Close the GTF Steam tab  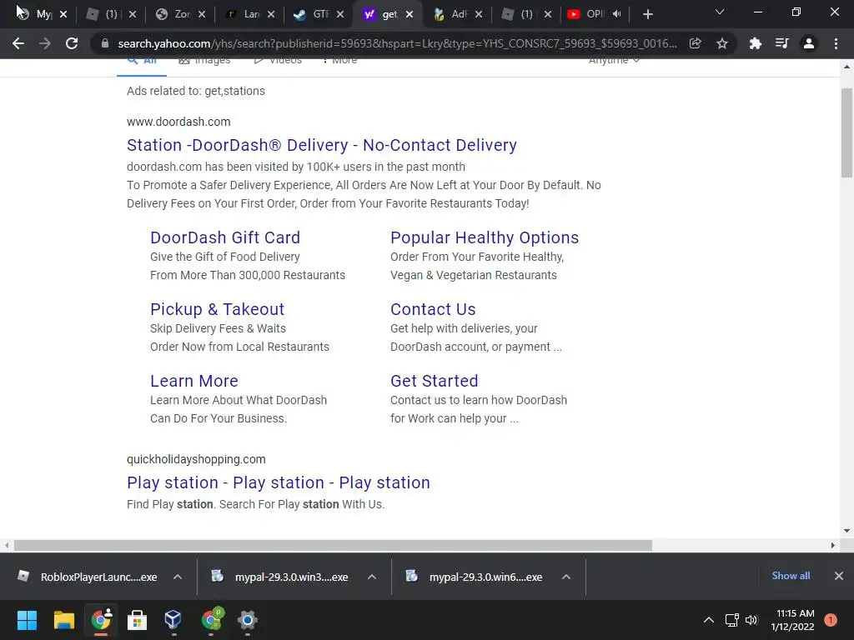click(x=340, y=15)
